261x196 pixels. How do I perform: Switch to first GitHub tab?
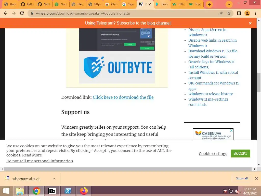27,4
